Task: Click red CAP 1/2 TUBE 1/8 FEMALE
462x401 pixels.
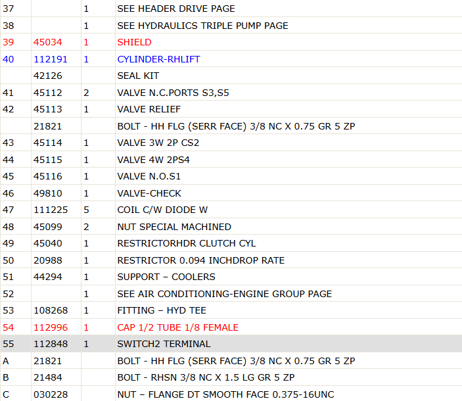Action: (177, 327)
